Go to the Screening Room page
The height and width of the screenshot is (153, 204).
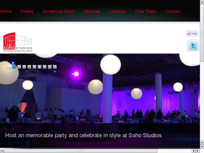59,11
